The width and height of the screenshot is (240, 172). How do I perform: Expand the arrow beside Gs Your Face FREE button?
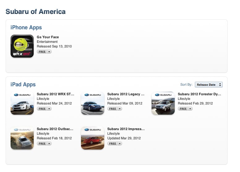click(49, 52)
